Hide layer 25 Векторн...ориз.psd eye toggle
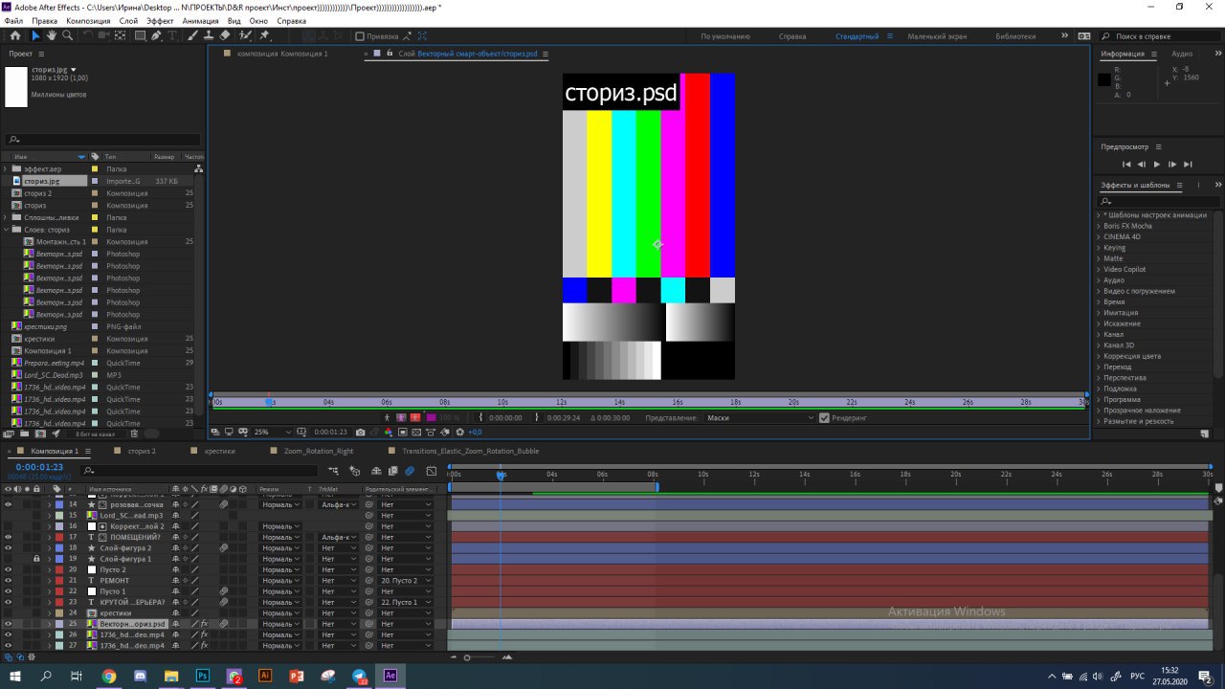1225x689 pixels. point(9,624)
